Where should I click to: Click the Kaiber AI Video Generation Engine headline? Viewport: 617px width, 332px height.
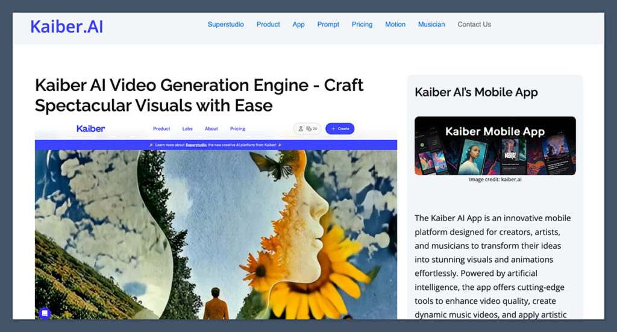click(199, 95)
